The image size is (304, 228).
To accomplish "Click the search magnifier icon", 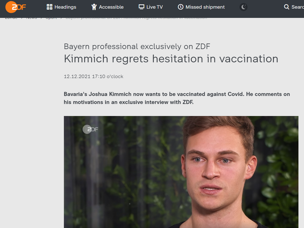I will pyautogui.click(x=287, y=7).
